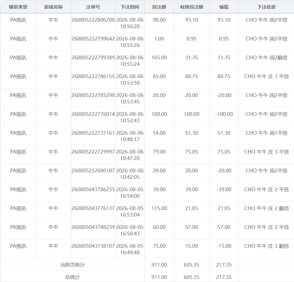
Task: Click win/loss value -39.00
Action: coord(224,189)
